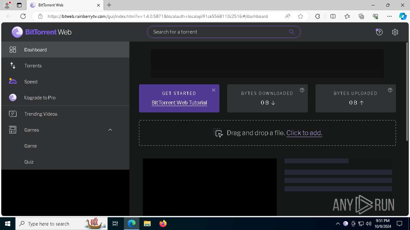
Task: Open Browser Essentials
Action: (375, 16)
